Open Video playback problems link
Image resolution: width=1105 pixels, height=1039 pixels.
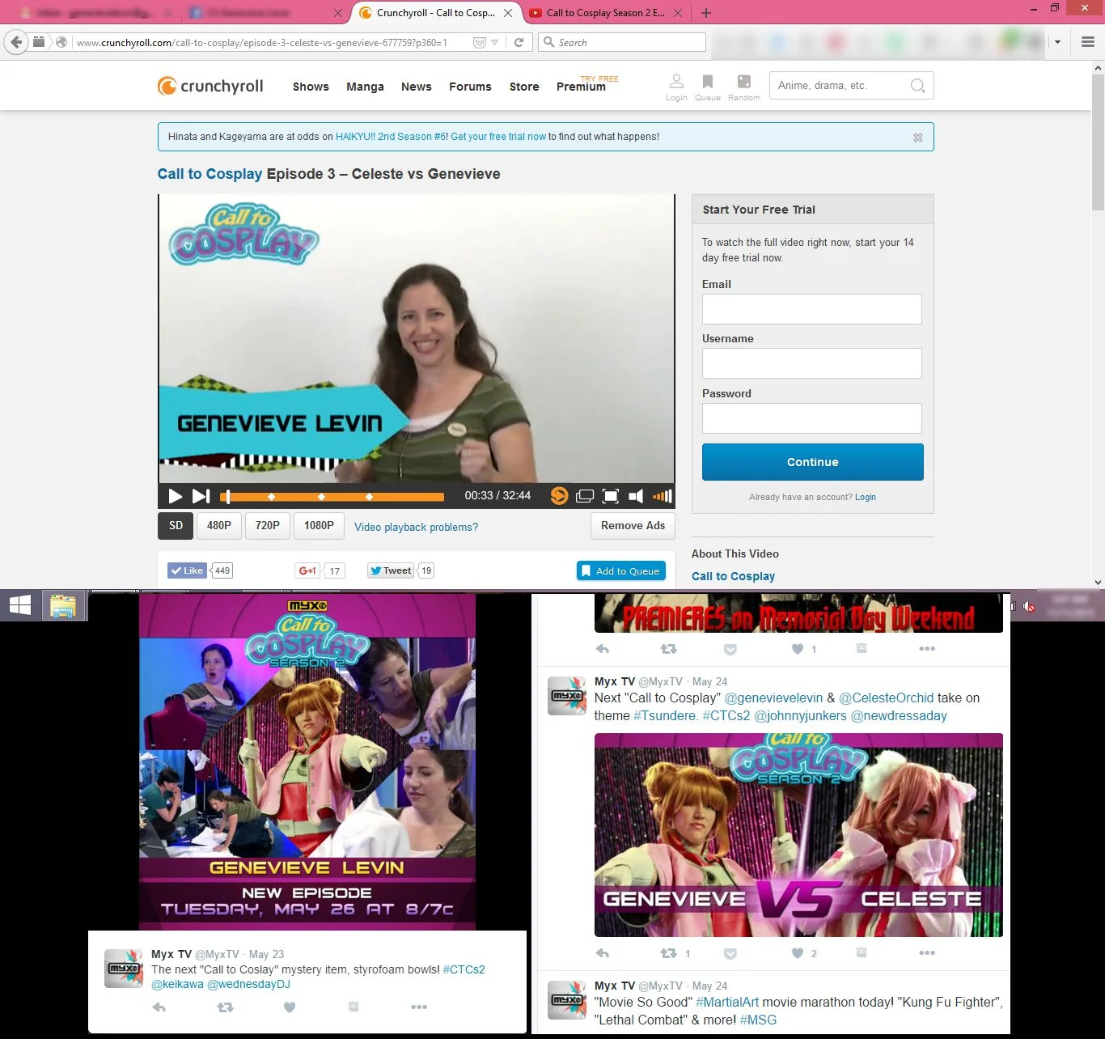(x=416, y=527)
